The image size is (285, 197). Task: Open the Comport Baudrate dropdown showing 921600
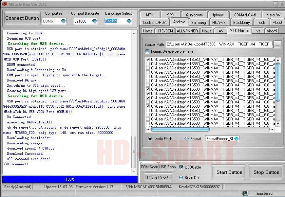95,21
